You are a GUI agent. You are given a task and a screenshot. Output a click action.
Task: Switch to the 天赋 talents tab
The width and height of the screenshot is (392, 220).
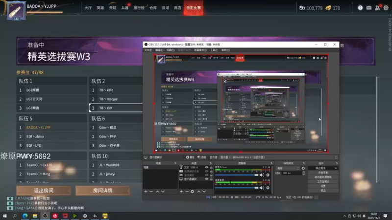[x=113, y=8]
